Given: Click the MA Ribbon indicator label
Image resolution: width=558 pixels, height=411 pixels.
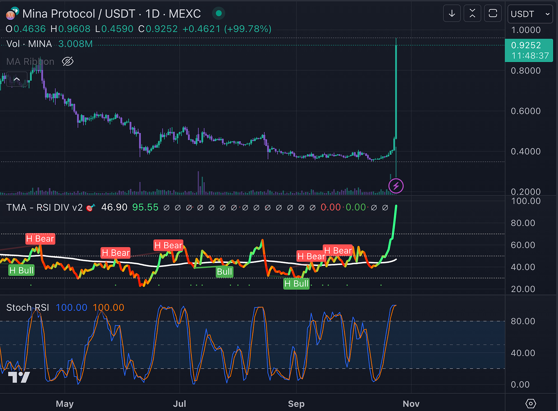Looking at the screenshot, I should click(x=30, y=61).
